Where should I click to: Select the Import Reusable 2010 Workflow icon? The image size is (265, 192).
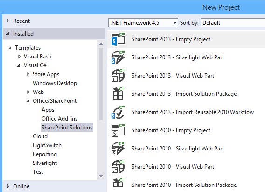[118, 112]
